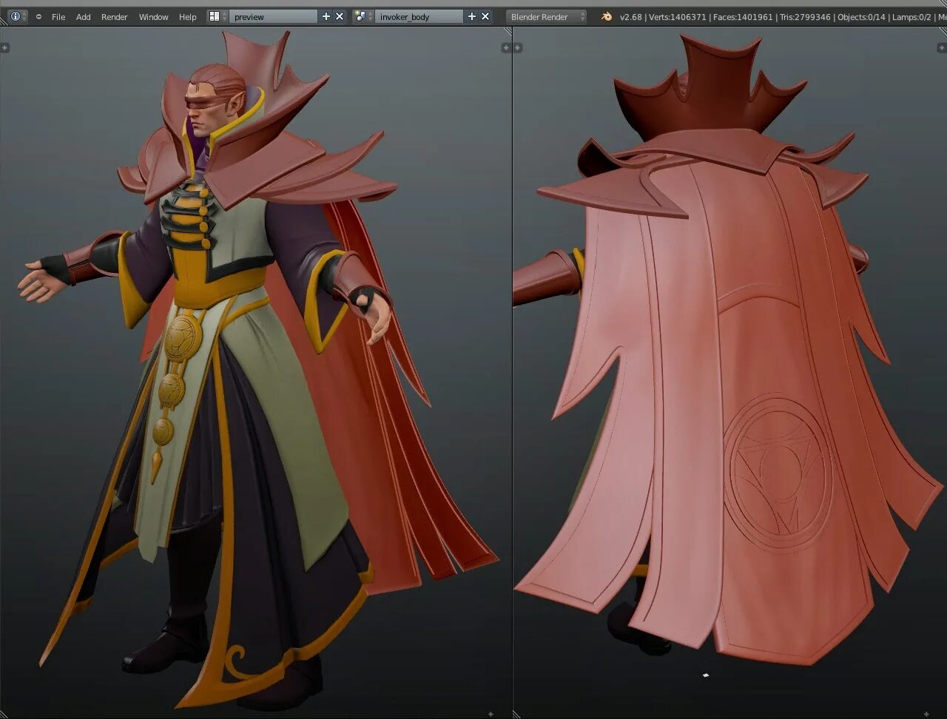Open the Help menu
947x719 pixels.
(188, 16)
